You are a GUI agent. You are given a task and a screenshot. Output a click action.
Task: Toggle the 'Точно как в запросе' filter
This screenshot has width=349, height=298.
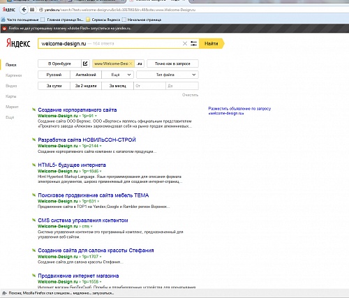pos(172,64)
